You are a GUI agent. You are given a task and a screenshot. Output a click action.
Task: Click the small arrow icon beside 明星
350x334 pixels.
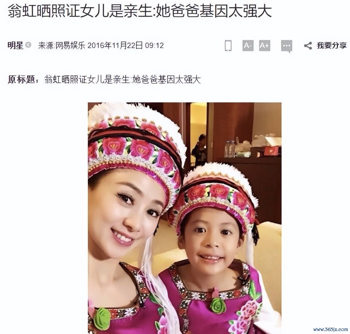coord(28,45)
